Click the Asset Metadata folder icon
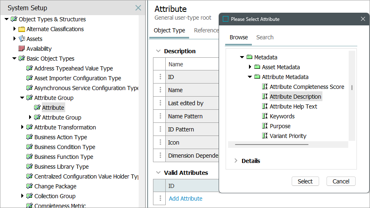The image size is (370, 208). click(257, 67)
